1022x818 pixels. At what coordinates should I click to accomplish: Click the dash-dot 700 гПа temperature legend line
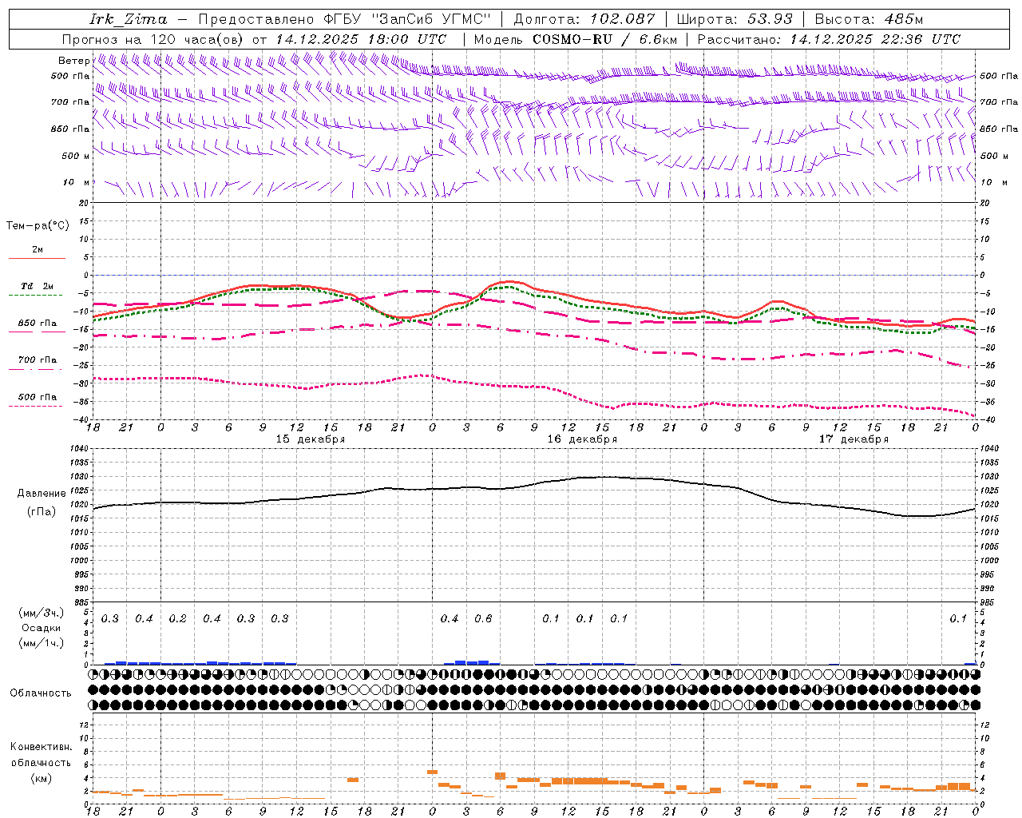pos(35,370)
